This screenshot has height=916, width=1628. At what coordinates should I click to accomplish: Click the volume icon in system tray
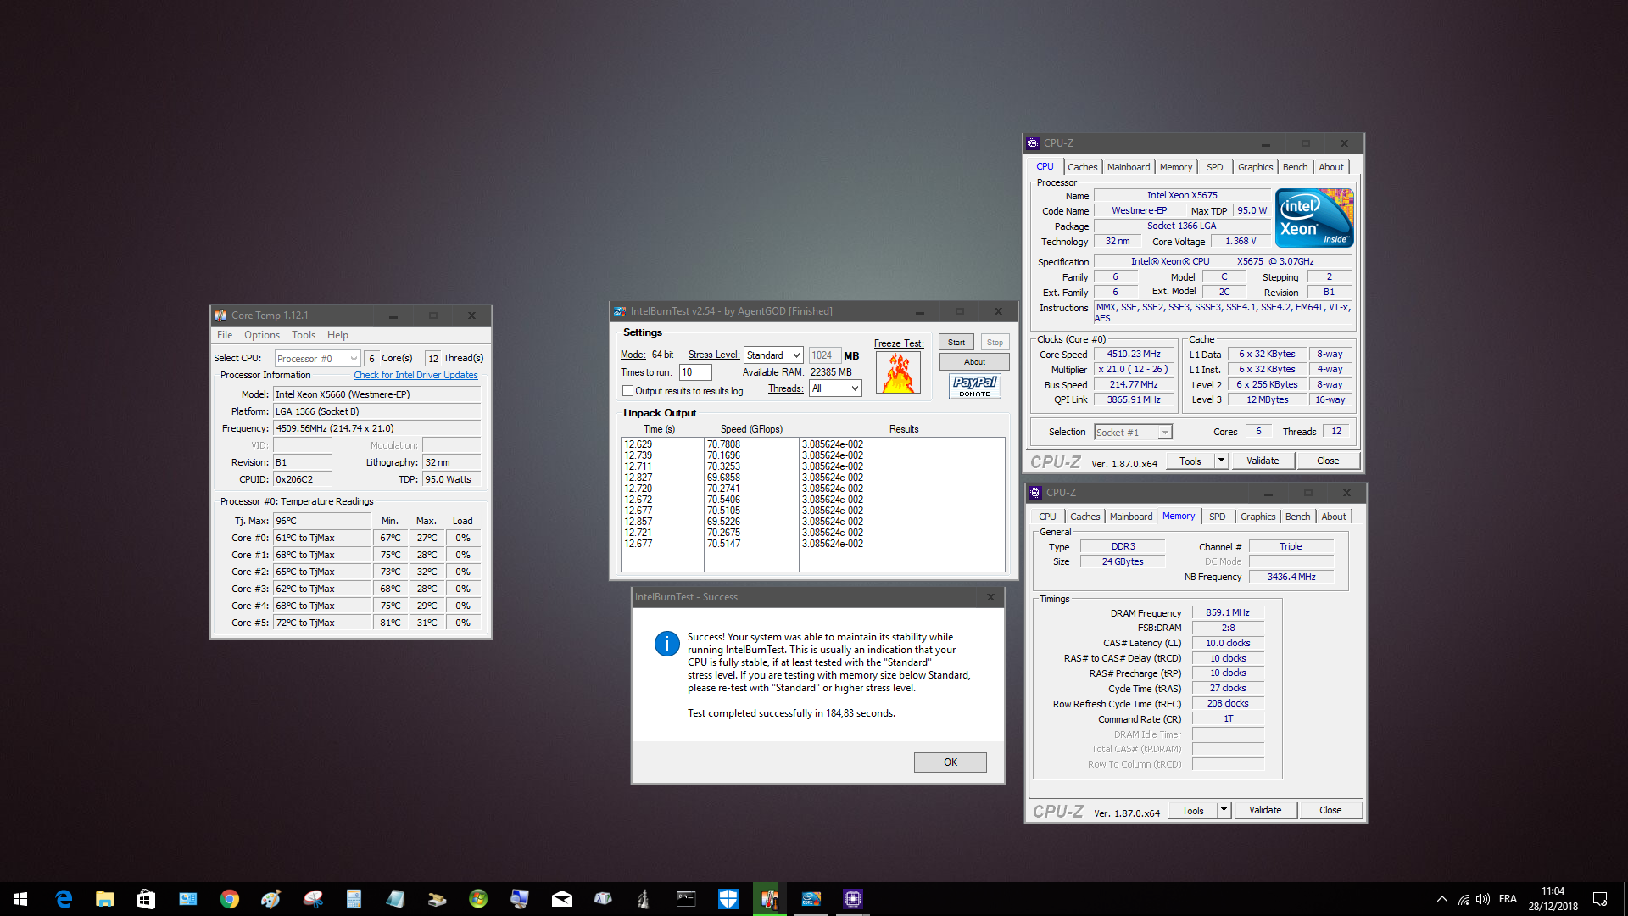coord(1483,899)
